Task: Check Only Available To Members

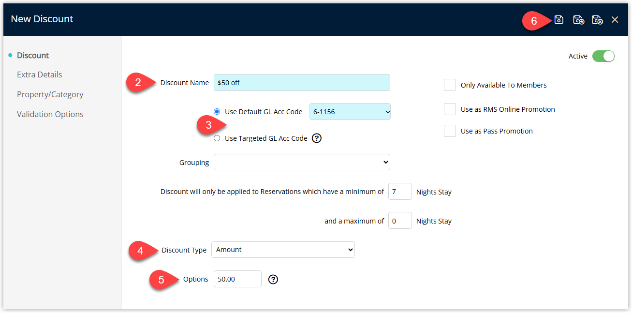Action: click(x=450, y=85)
